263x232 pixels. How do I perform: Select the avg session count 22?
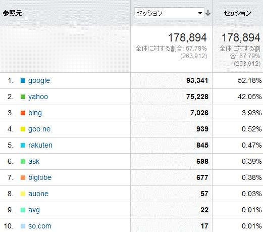[x=204, y=210]
